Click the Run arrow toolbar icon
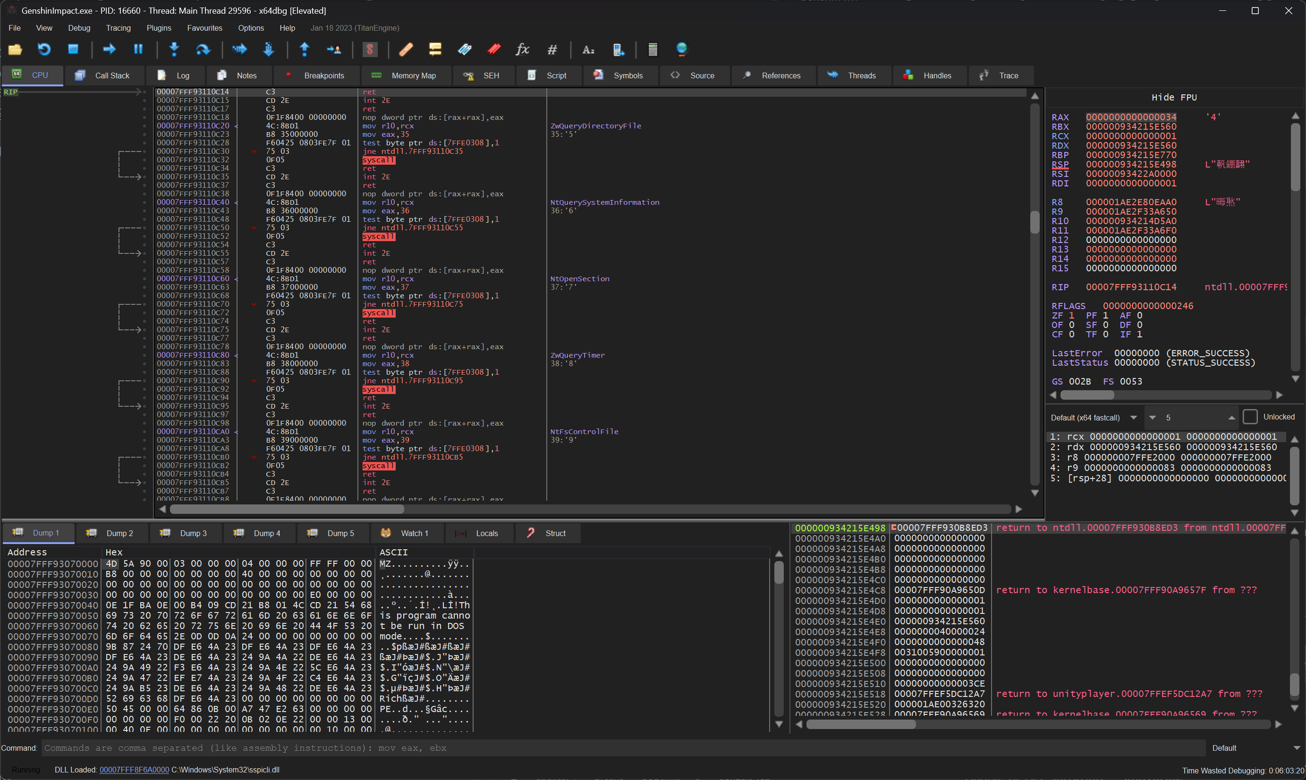 (x=109, y=50)
